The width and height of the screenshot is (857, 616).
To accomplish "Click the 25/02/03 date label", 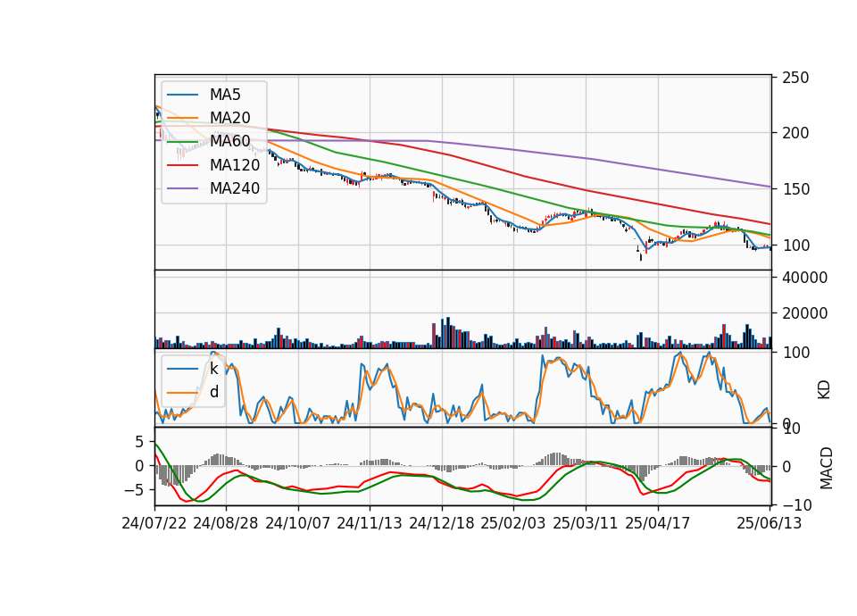I will [x=513, y=523].
